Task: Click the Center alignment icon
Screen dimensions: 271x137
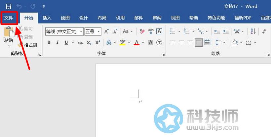Action: click(x=181, y=42)
